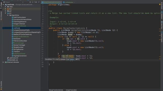Open MergeTwoSortedLists class in tree
This screenshot has width=163, height=91.
[21, 37]
